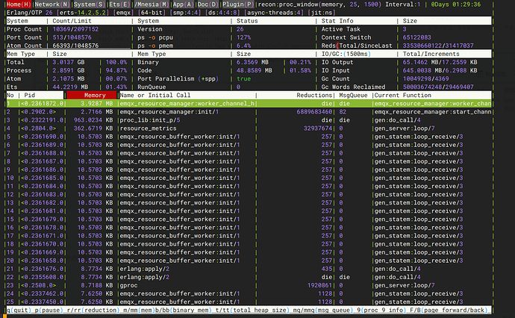Click the b/bb(binary mem) shortcut hint
The image size is (515, 318).
[184, 310]
